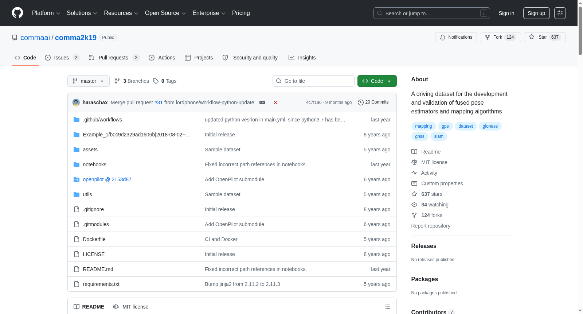Screen dimensions: 583x314
Task: Click the file icon for .gitignore
Action: coord(77,209)
